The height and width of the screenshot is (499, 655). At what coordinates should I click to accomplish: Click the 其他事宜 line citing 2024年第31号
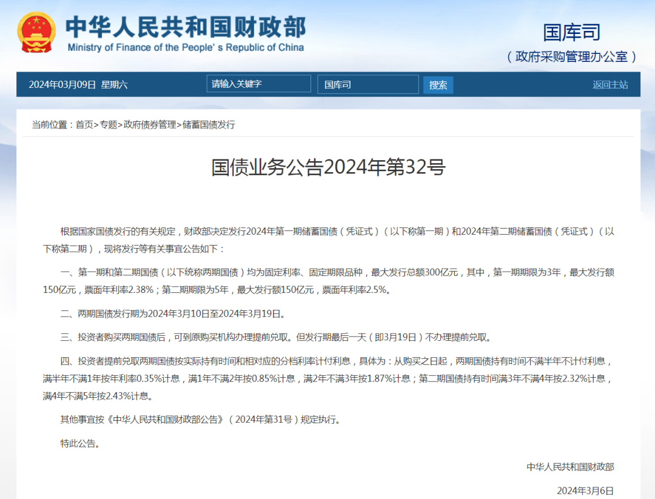200,420
